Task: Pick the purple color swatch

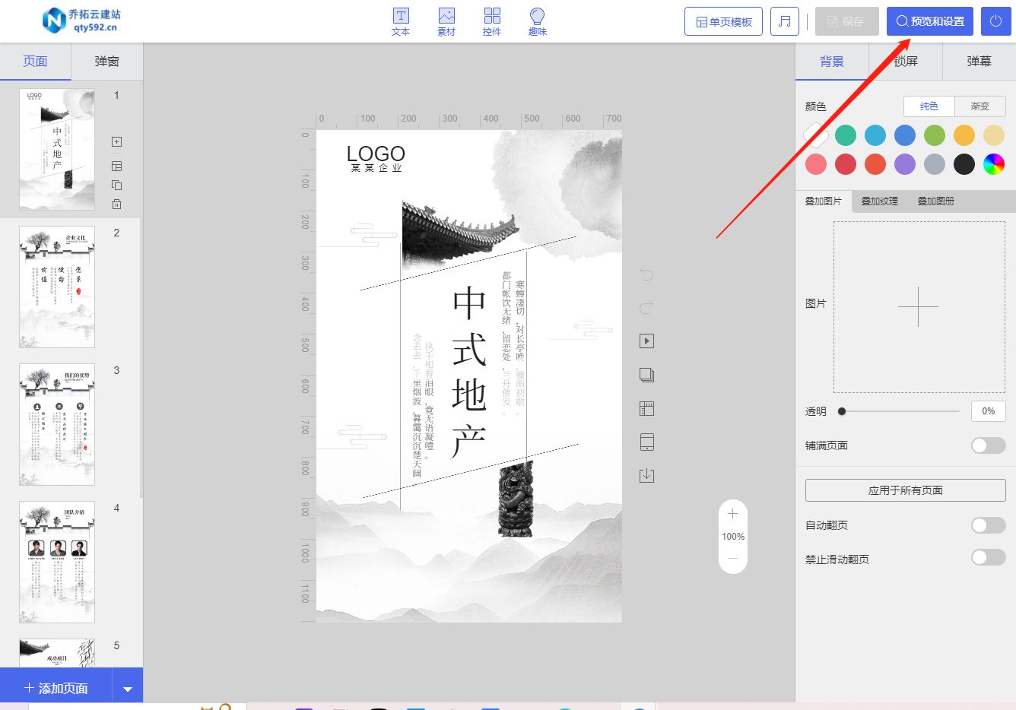Action: click(905, 164)
